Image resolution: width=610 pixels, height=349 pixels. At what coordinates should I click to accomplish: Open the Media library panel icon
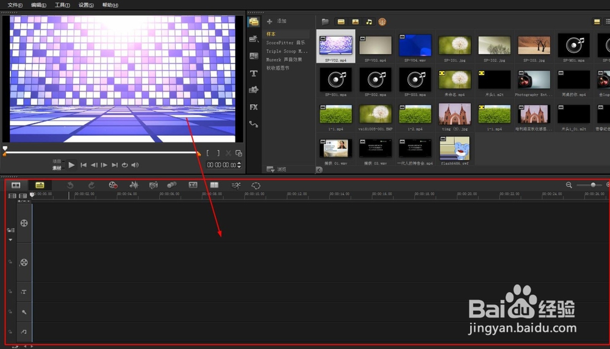254,22
